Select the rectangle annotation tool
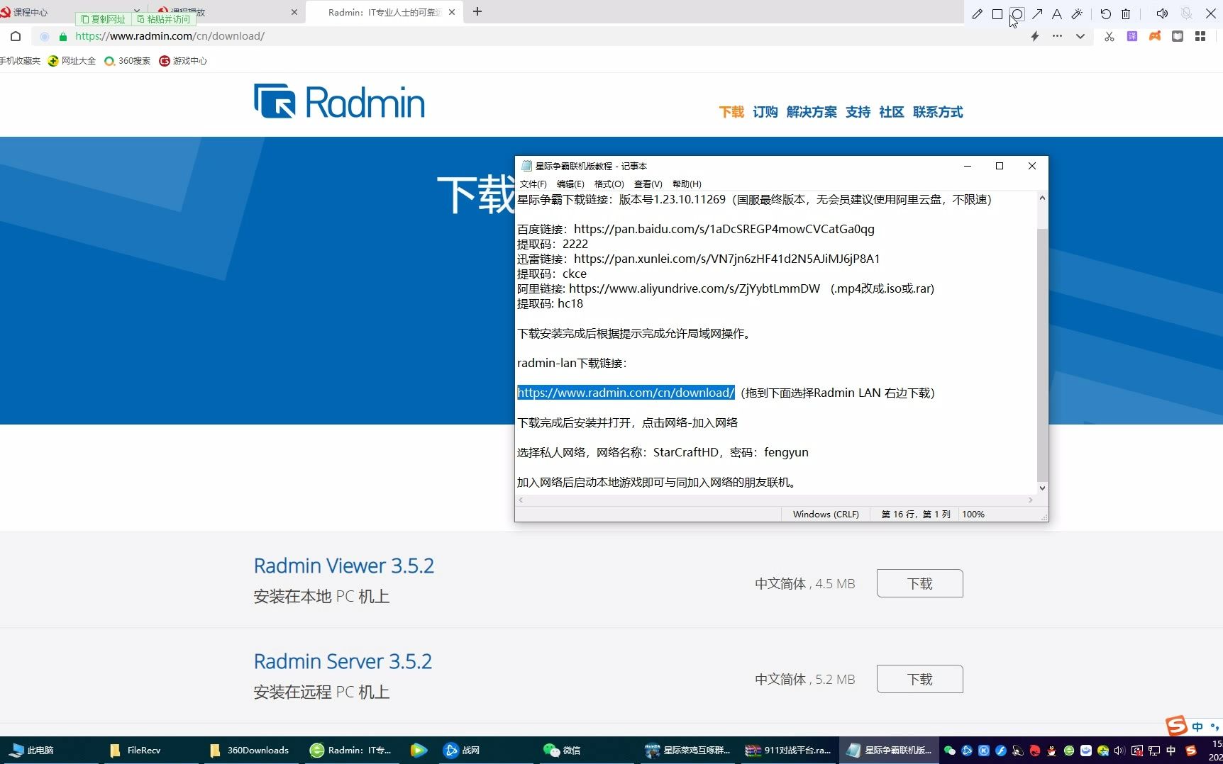Screen dimensions: 1223x764 pos(997,14)
